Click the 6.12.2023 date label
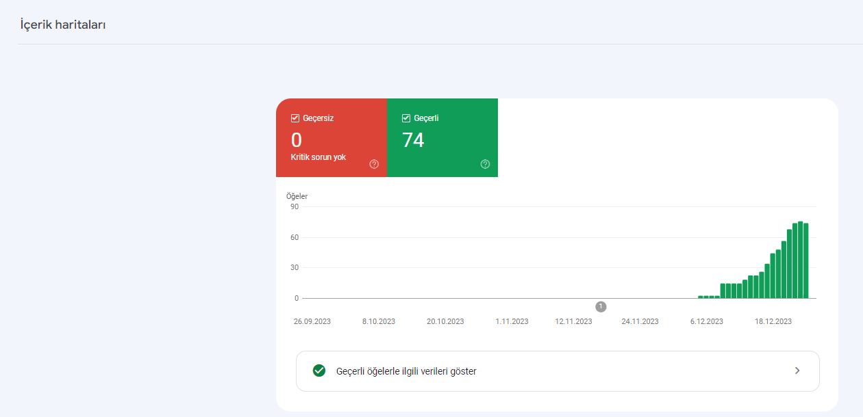Image resolution: width=863 pixels, height=417 pixels. click(x=706, y=321)
